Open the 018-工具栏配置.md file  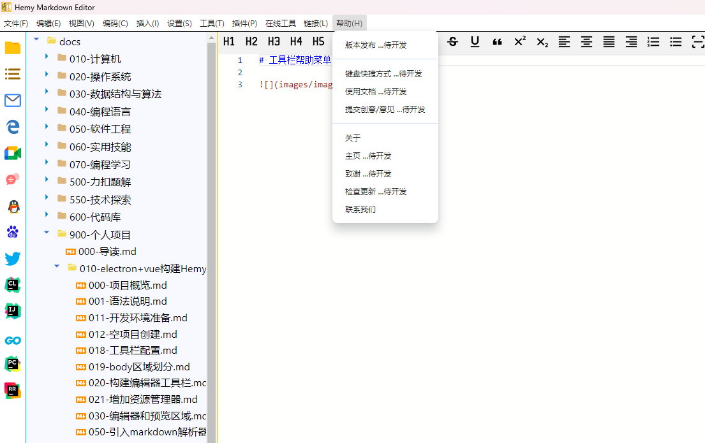(x=133, y=350)
